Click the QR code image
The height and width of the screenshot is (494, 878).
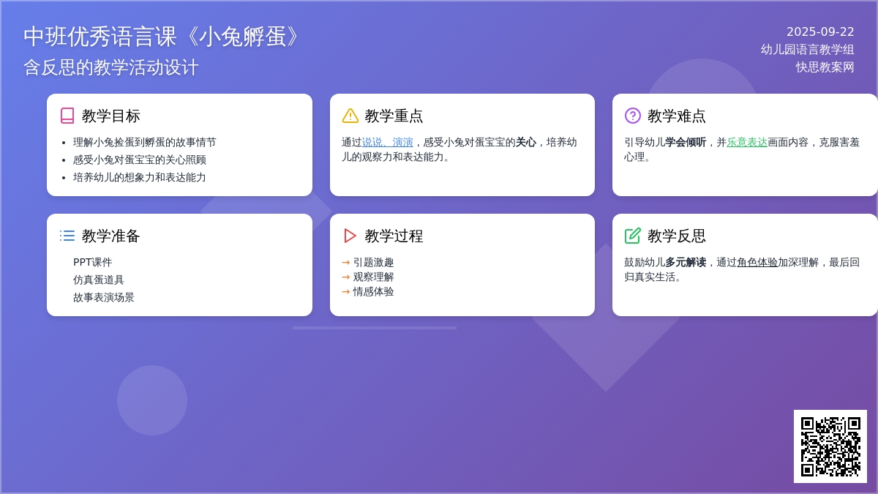(830, 446)
